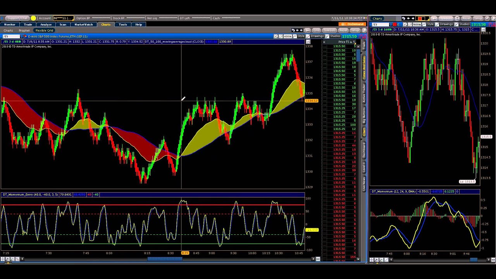The height and width of the screenshot is (279, 496).
Task: Open the MarketWatch tab
Action: 84,24
